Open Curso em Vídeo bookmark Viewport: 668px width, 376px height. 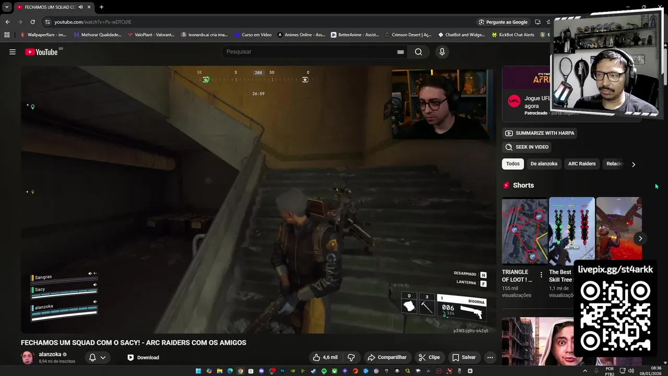(x=253, y=35)
